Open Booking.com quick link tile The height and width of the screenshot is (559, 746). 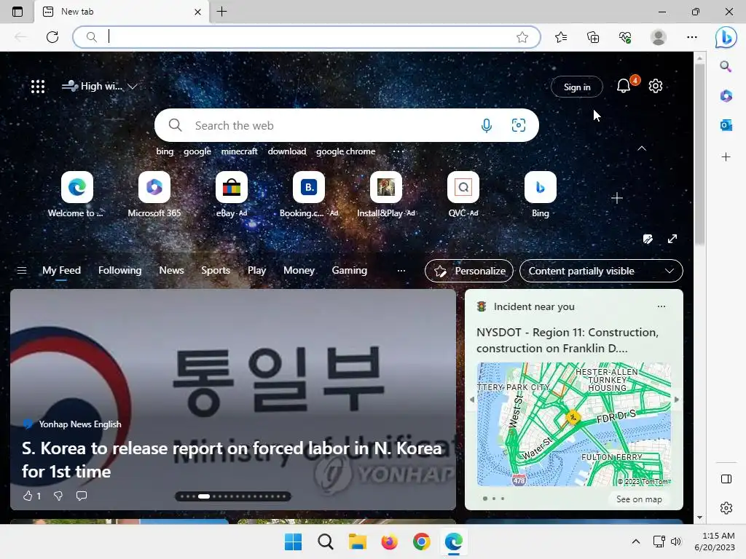tap(309, 187)
